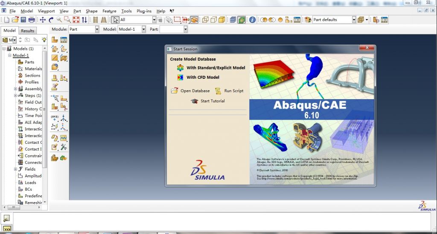This screenshot has height=234, width=437.
Task: Switch to the Results tab
Action: [28, 31]
